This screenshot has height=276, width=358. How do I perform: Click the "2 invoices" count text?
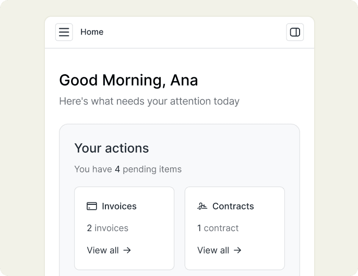pyautogui.click(x=108, y=228)
